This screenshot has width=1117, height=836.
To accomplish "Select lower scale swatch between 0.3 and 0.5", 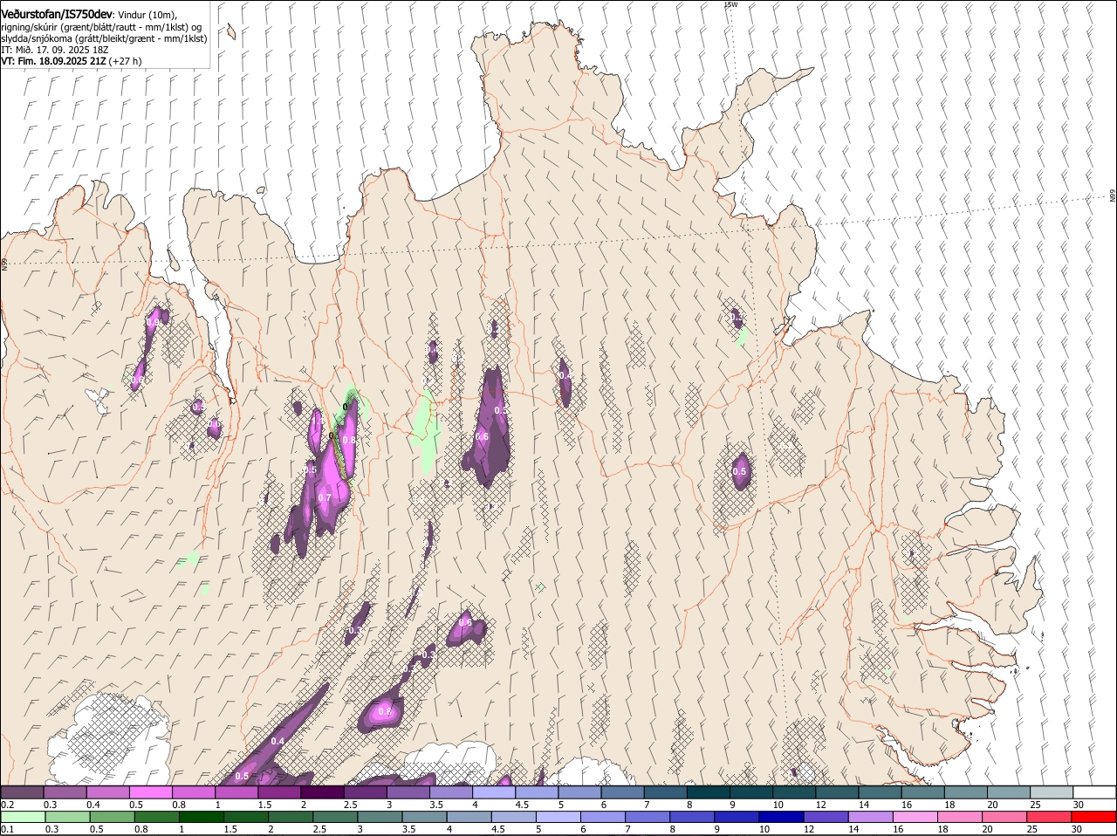I will 67,817.
